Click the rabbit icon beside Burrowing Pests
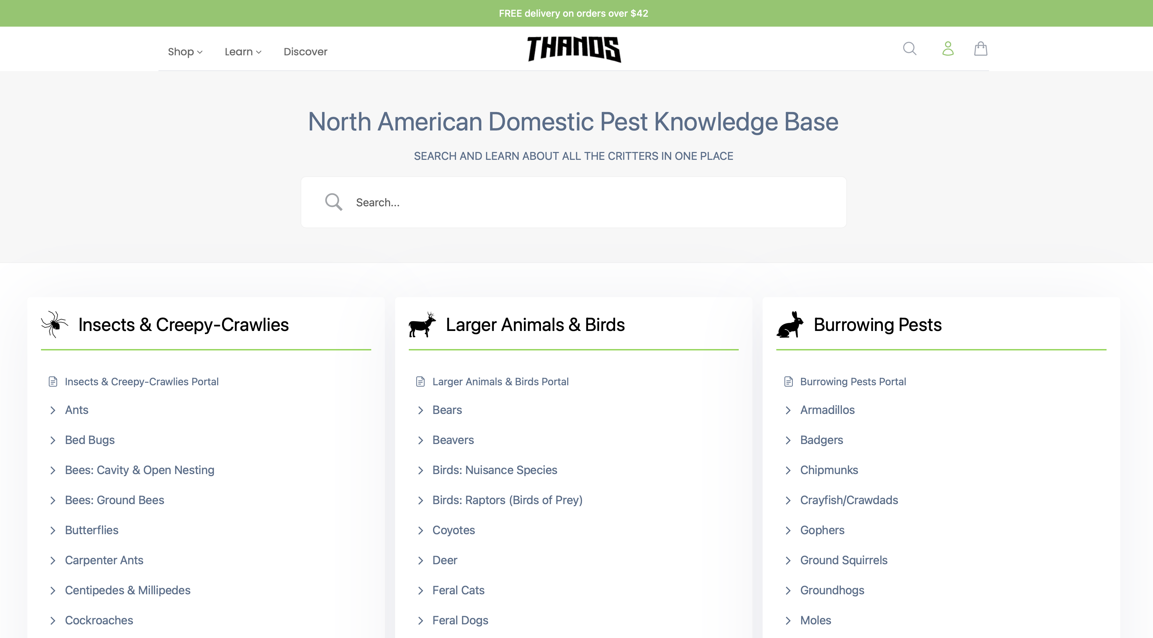The height and width of the screenshot is (638, 1153). (x=790, y=324)
